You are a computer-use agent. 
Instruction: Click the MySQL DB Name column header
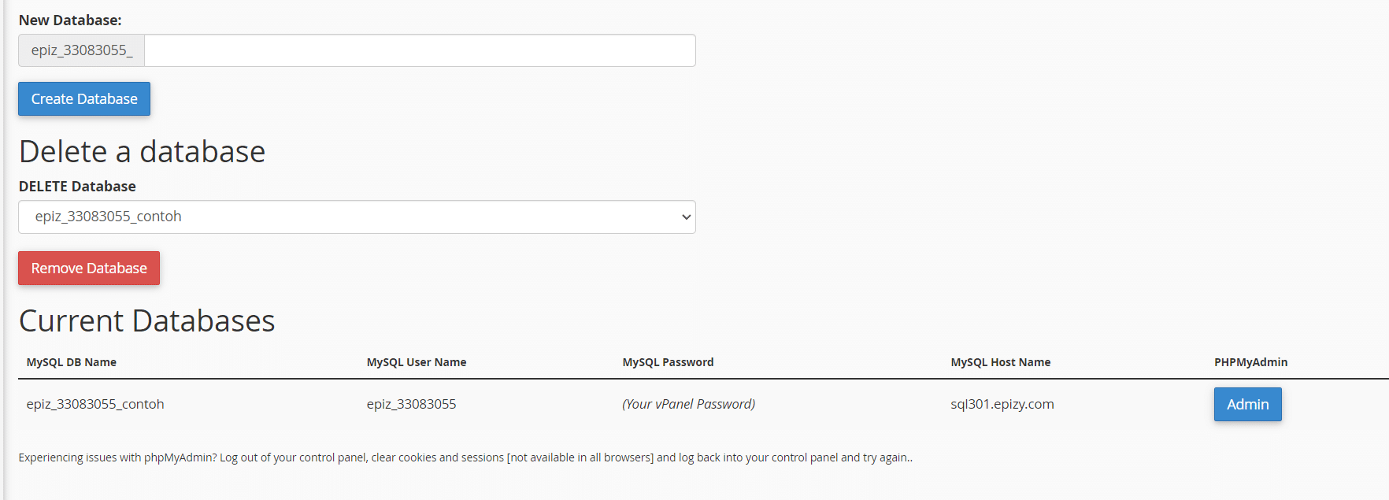tap(72, 362)
